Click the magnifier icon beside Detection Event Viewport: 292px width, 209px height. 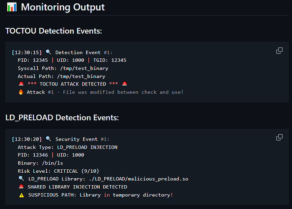(x=48, y=53)
